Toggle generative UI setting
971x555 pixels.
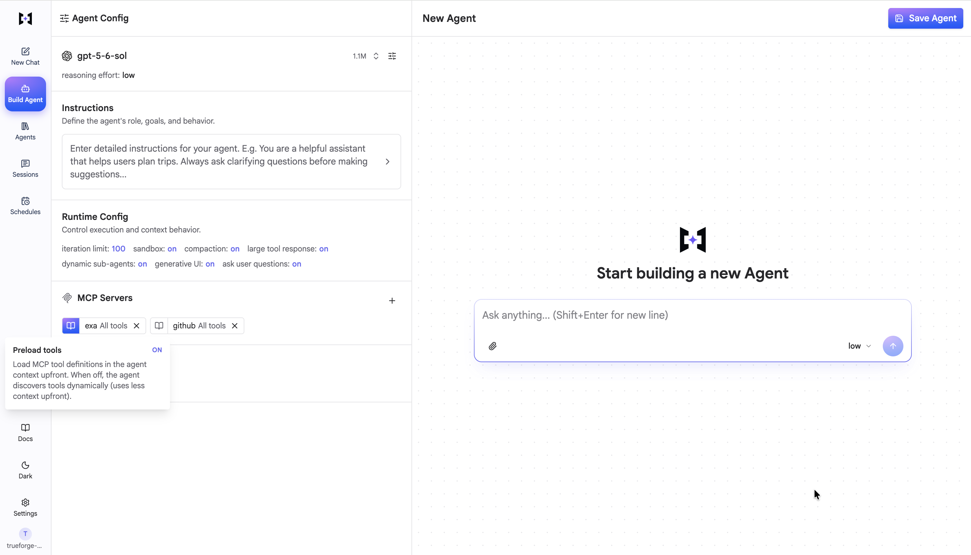[210, 264]
